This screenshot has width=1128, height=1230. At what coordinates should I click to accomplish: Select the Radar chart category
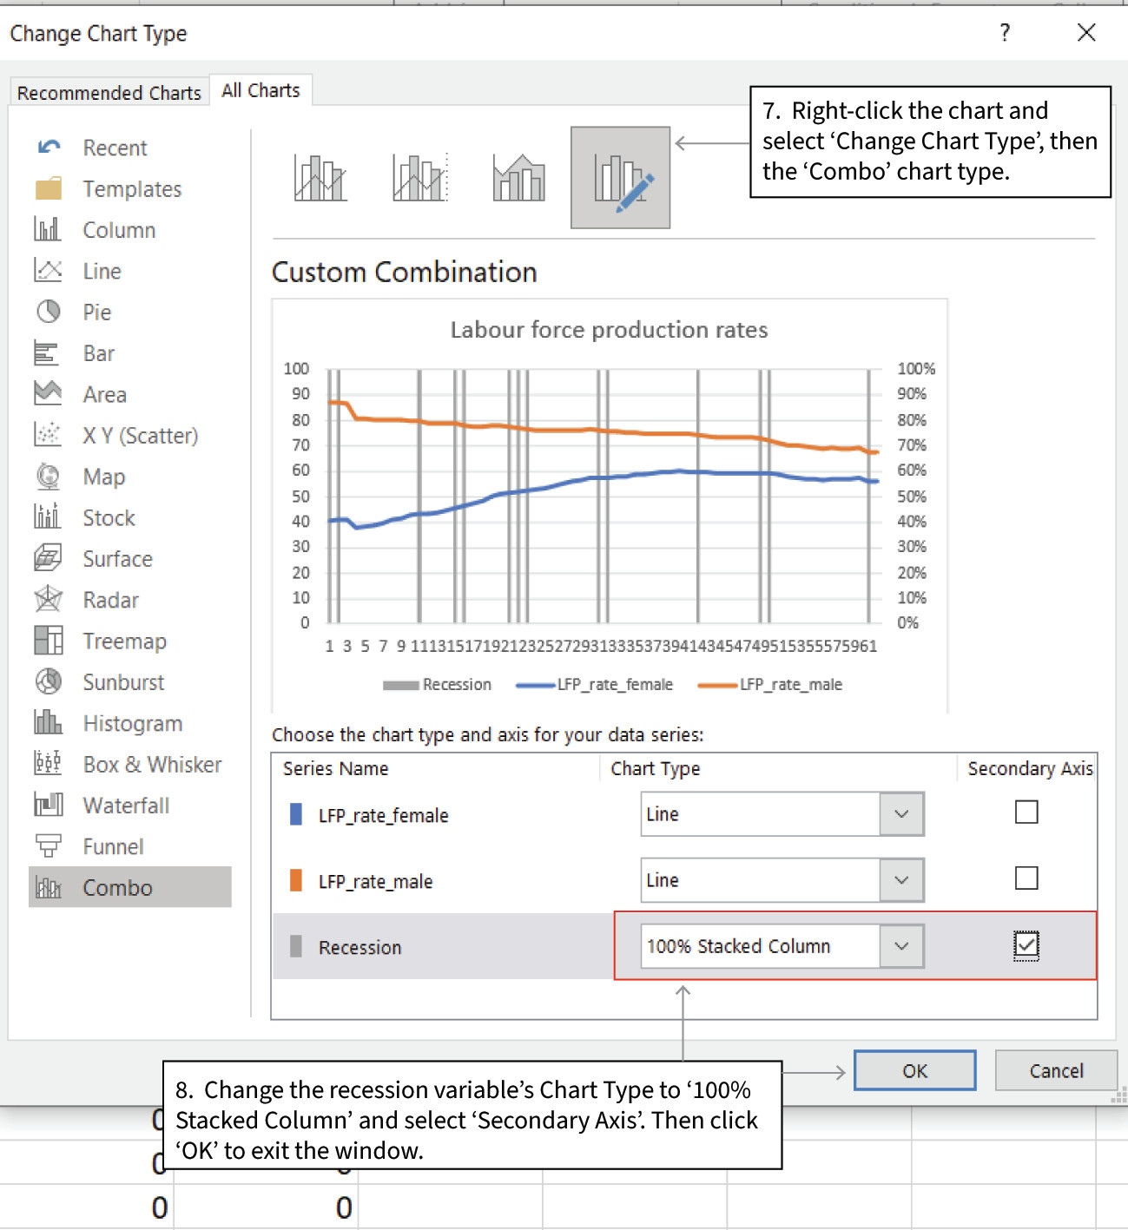coord(110,600)
